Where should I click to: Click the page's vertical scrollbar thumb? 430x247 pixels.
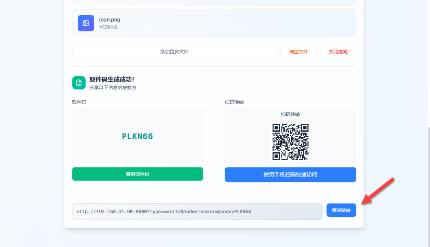click(x=429, y=186)
